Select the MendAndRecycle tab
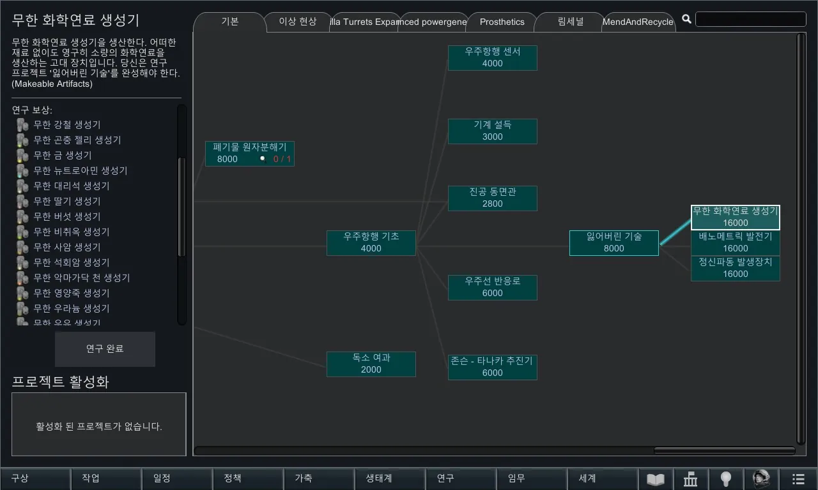 (x=638, y=22)
